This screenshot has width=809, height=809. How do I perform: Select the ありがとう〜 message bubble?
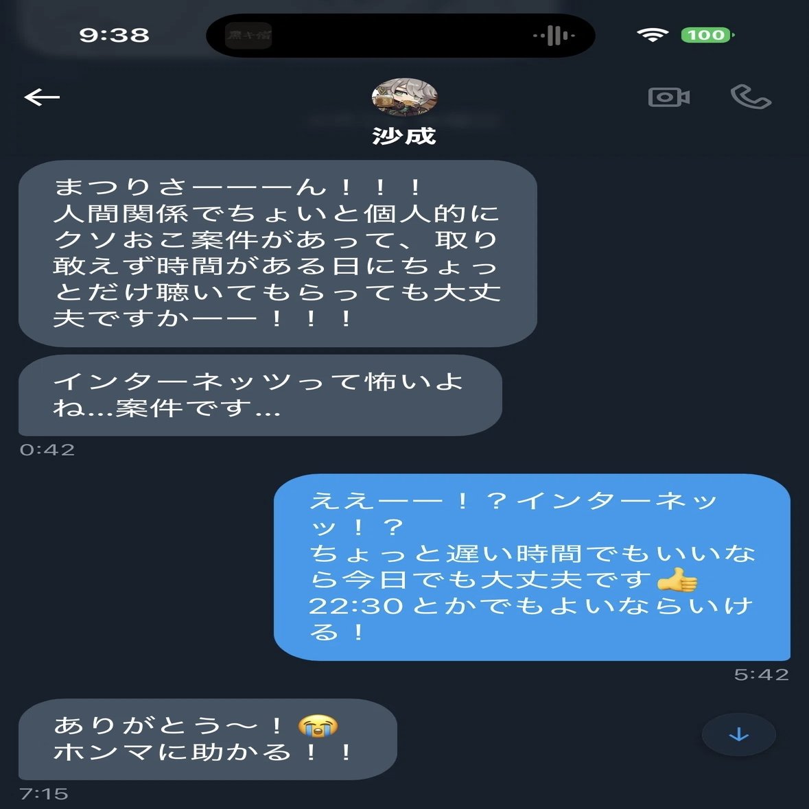tap(207, 739)
